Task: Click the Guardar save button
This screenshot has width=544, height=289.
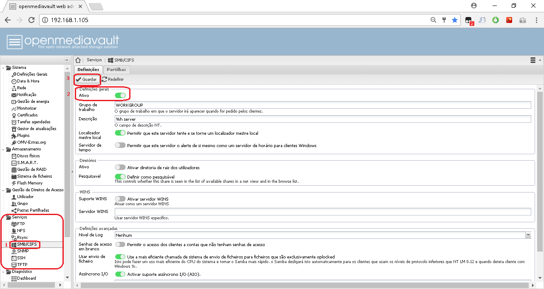Action: pyautogui.click(x=86, y=79)
